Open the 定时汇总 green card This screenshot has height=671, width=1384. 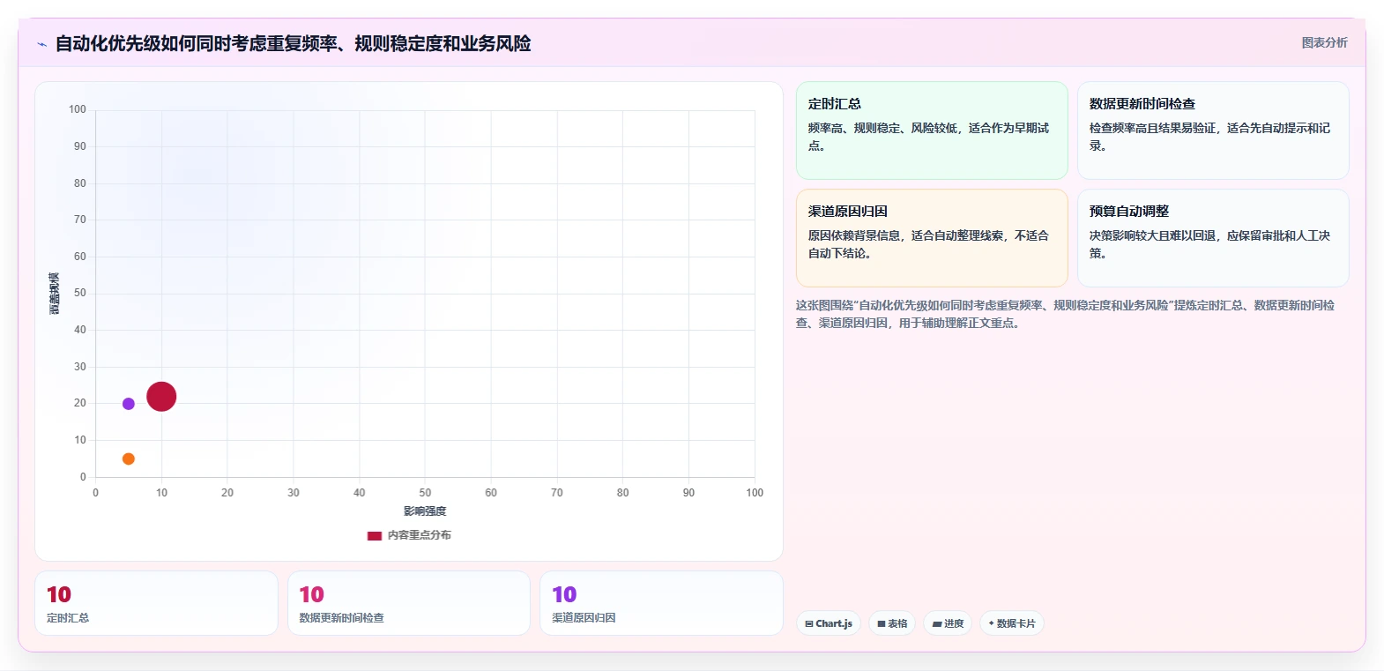click(932, 130)
